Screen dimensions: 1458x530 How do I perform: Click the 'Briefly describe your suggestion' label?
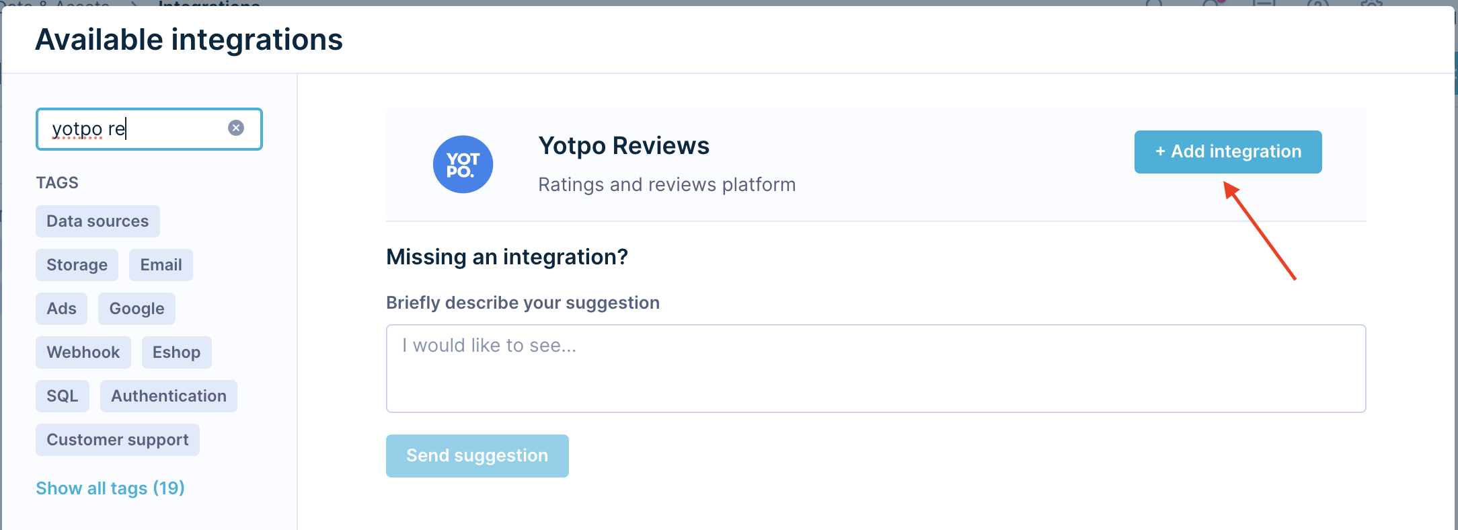pos(523,303)
